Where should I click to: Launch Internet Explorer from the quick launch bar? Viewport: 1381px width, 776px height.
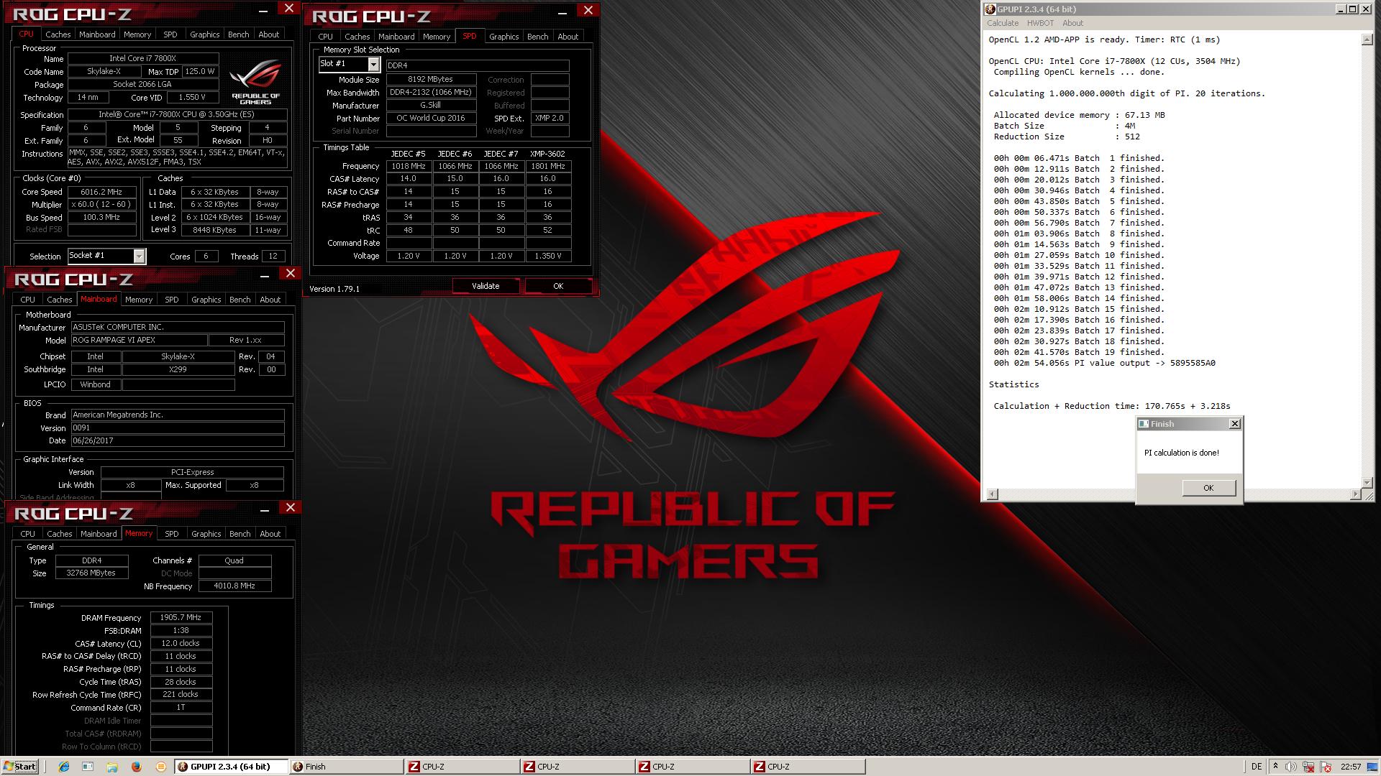click(64, 767)
